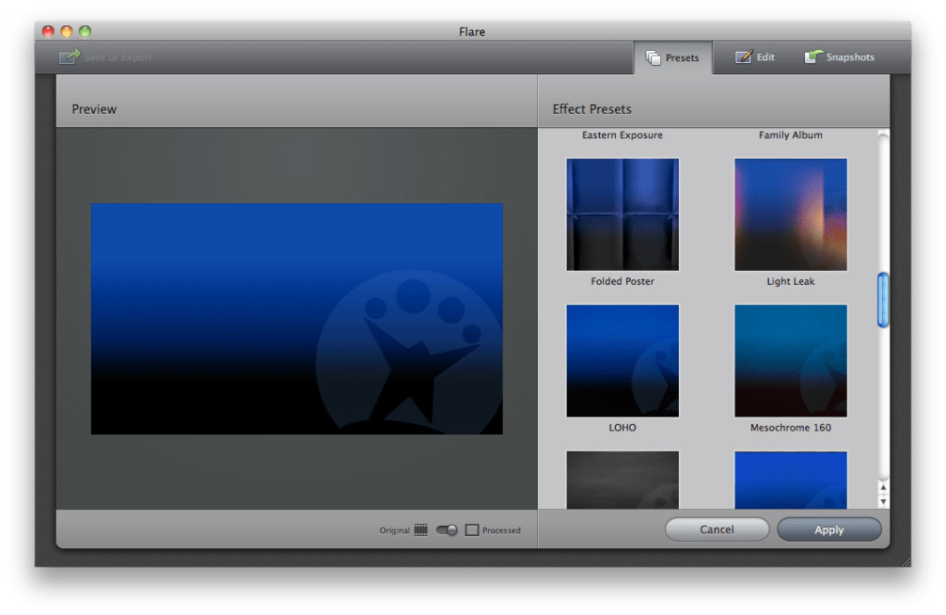
Task: Click the presets list scrollbar thumb
Action: tap(883, 300)
